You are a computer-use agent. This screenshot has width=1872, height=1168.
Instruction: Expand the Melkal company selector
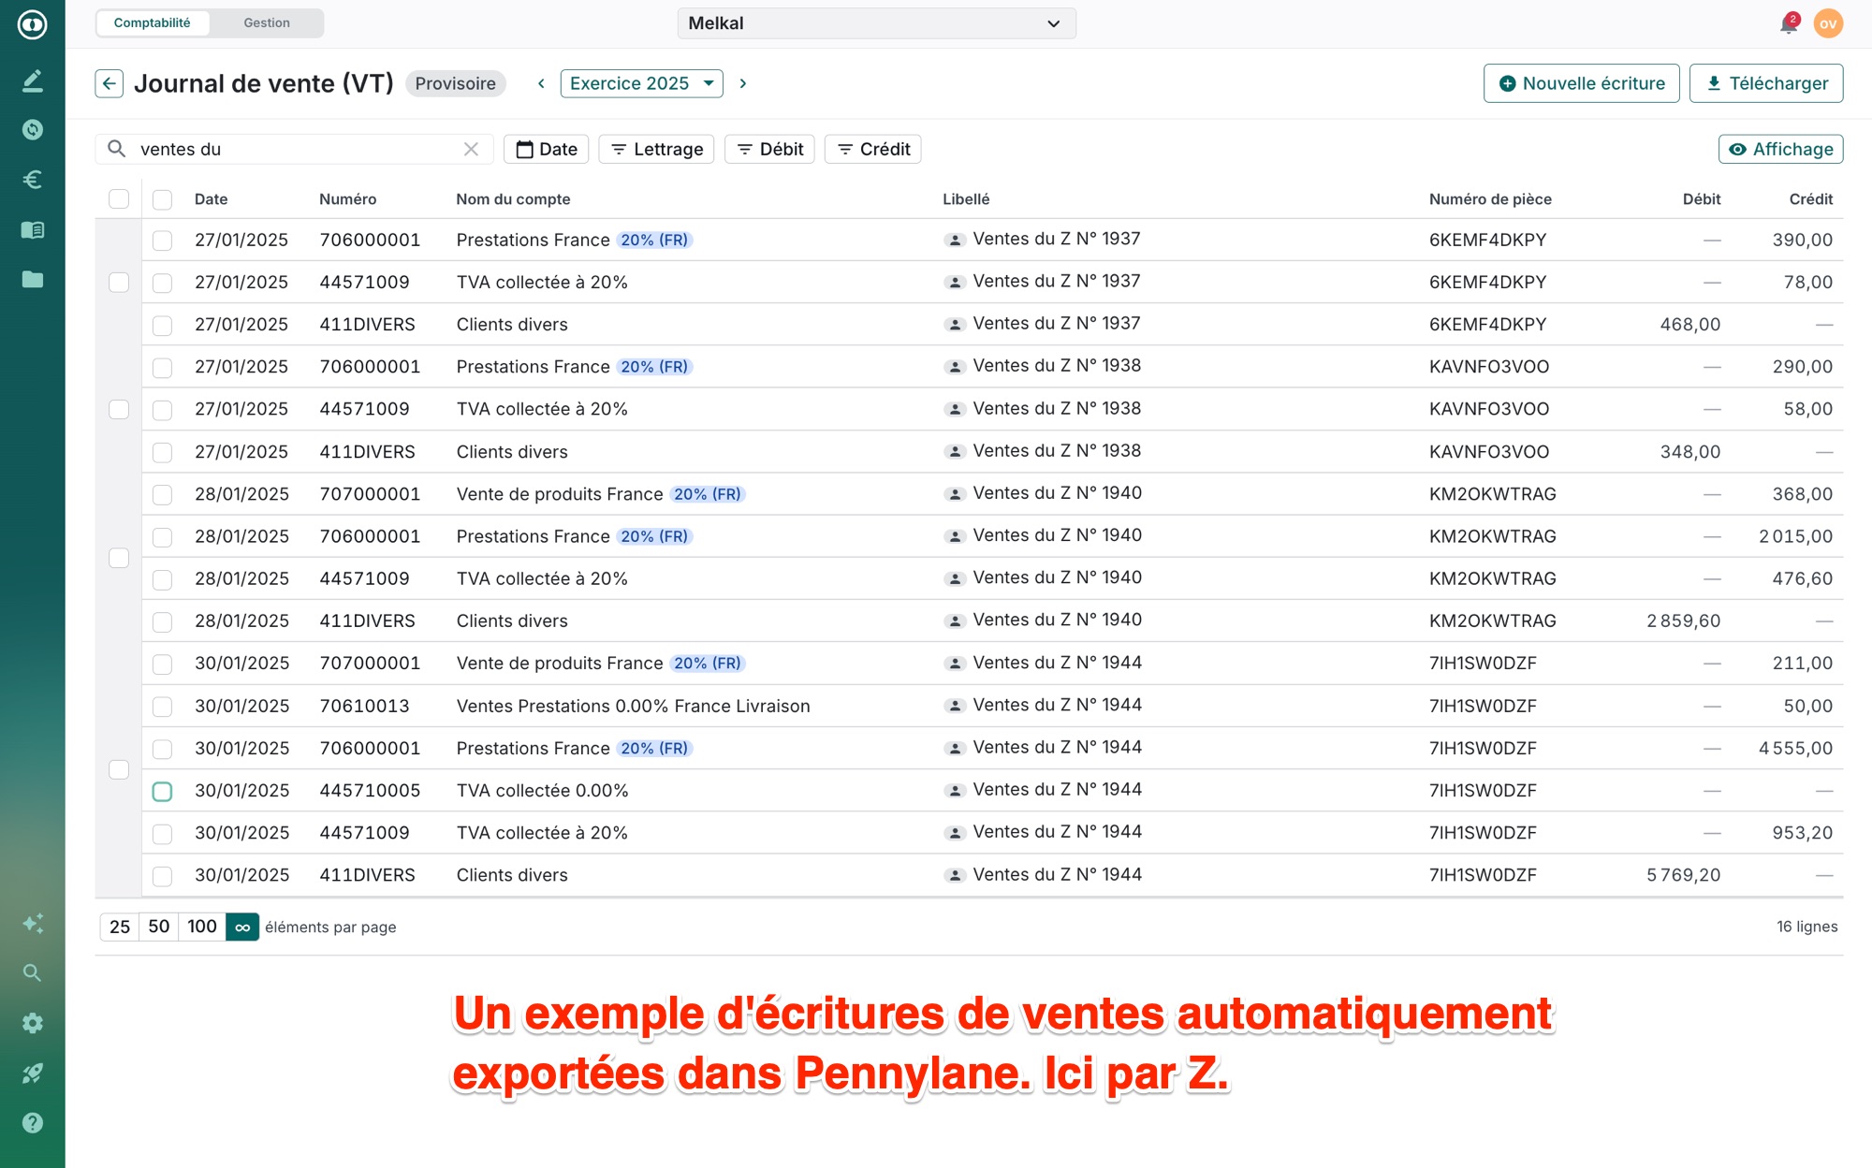876,23
